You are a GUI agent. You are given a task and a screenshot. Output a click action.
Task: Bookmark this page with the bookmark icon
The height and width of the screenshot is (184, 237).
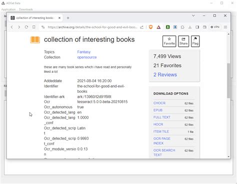click(x=34, y=27)
